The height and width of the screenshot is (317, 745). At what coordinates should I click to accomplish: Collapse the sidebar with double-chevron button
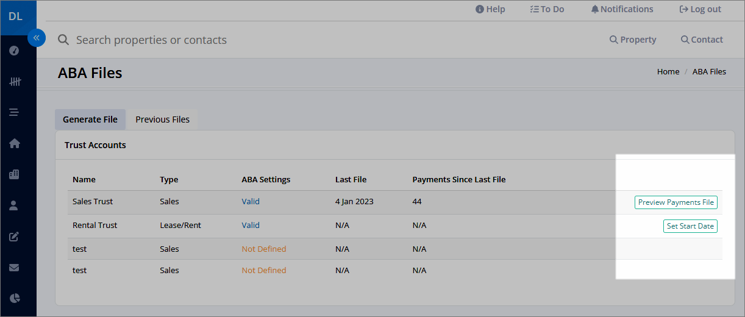[x=37, y=38]
